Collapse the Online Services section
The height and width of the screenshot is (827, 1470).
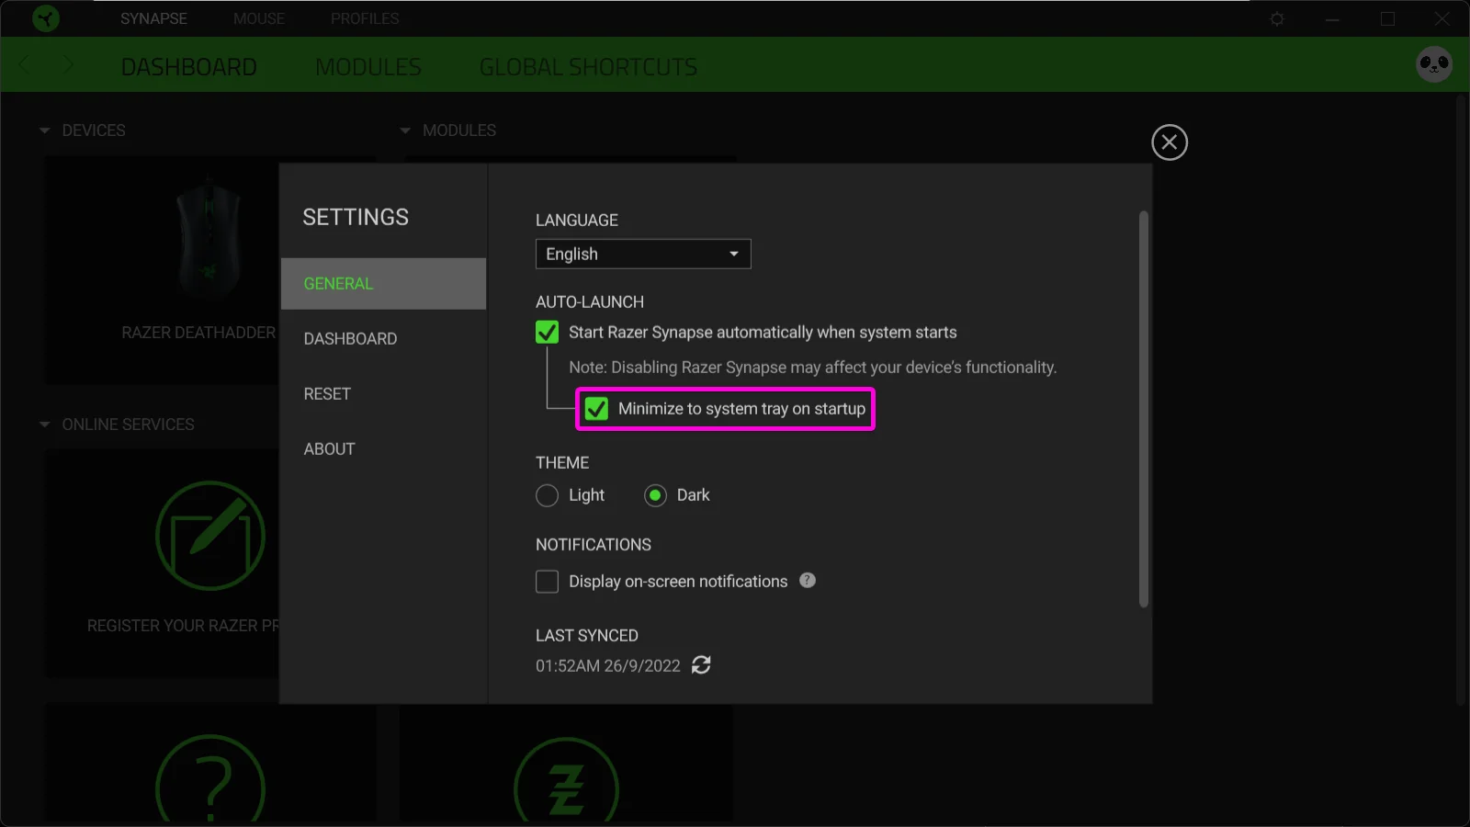[x=45, y=425]
